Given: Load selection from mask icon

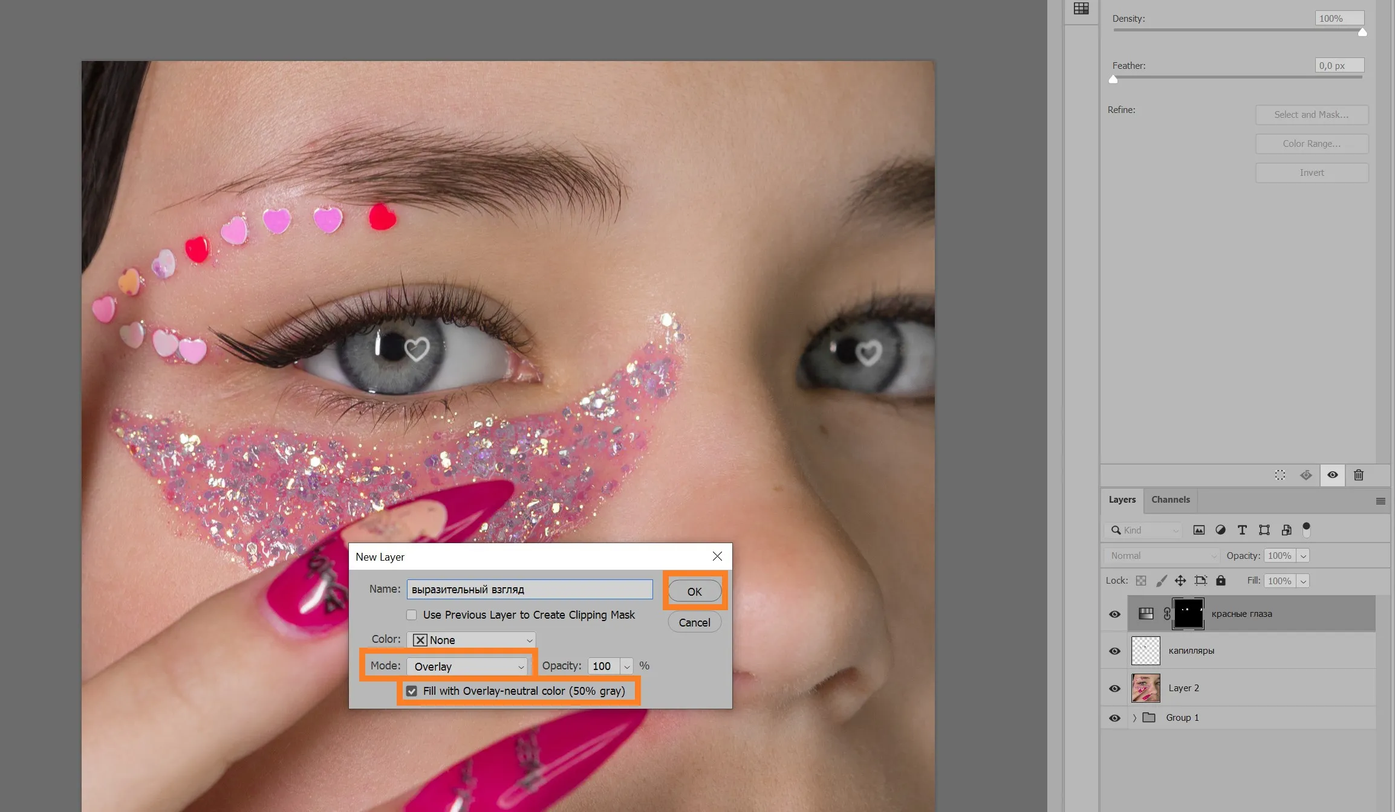Looking at the screenshot, I should pyautogui.click(x=1280, y=475).
